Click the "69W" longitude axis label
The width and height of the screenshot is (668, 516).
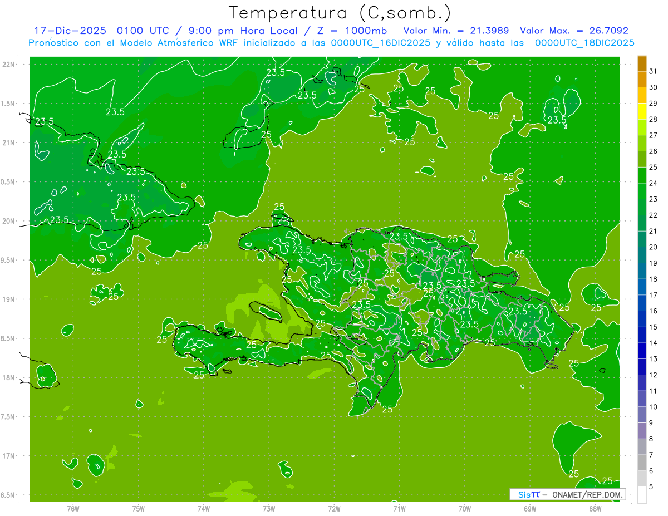pos(530,509)
